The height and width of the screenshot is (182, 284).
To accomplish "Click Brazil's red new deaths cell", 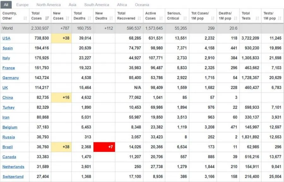I will 104,147.
